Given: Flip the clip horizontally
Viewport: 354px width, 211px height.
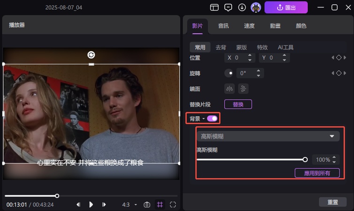Looking at the screenshot, I should (x=229, y=89).
